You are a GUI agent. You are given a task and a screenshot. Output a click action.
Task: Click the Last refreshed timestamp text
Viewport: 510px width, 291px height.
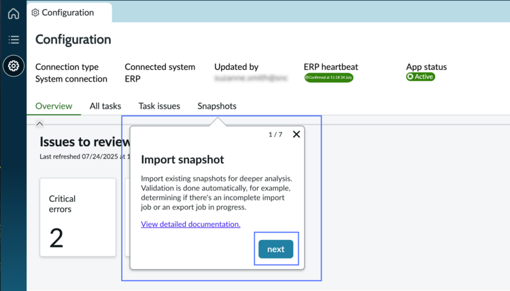coord(85,156)
